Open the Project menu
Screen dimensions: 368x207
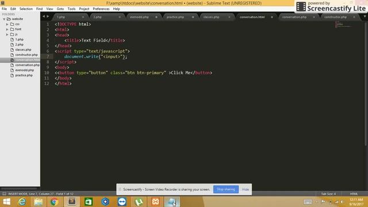point(84,9)
